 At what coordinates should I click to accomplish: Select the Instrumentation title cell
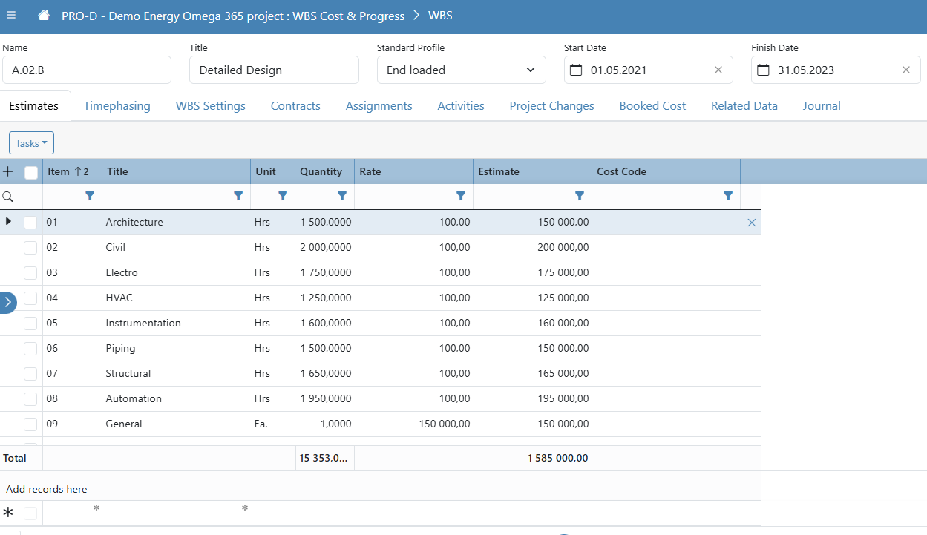(176, 323)
